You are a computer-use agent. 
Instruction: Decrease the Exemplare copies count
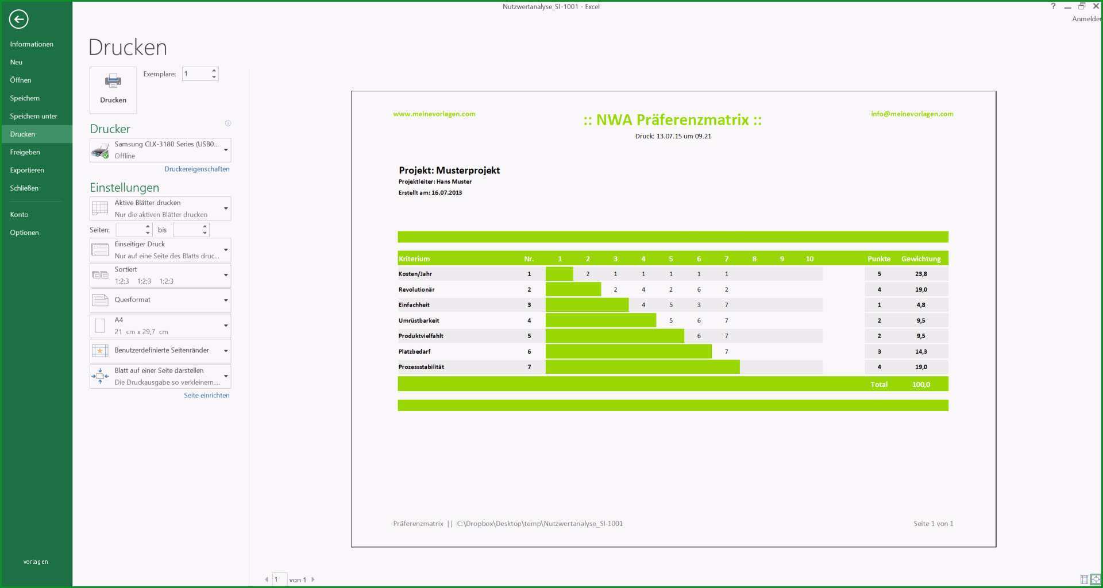coord(214,77)
